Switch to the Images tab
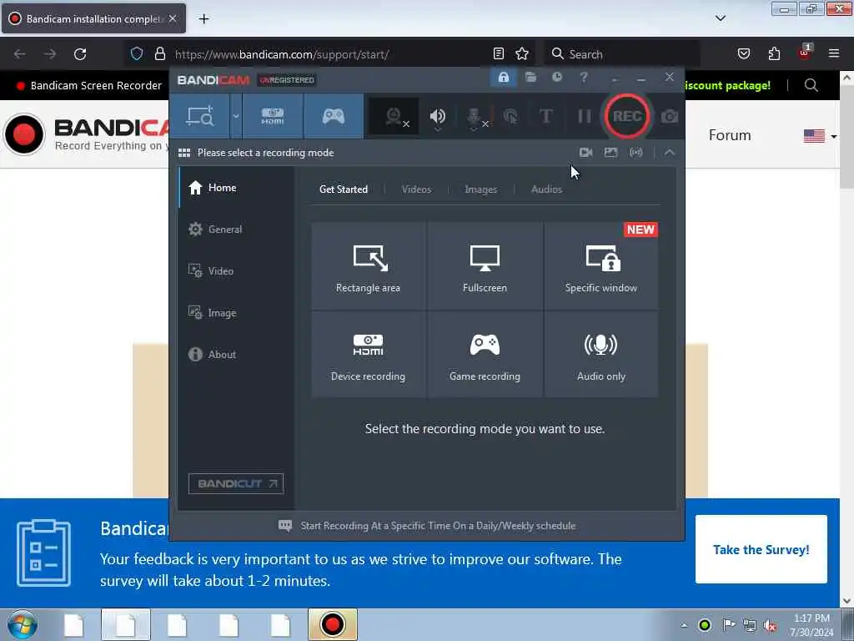This screenshot has width=854, height=641. coord(480,189)
